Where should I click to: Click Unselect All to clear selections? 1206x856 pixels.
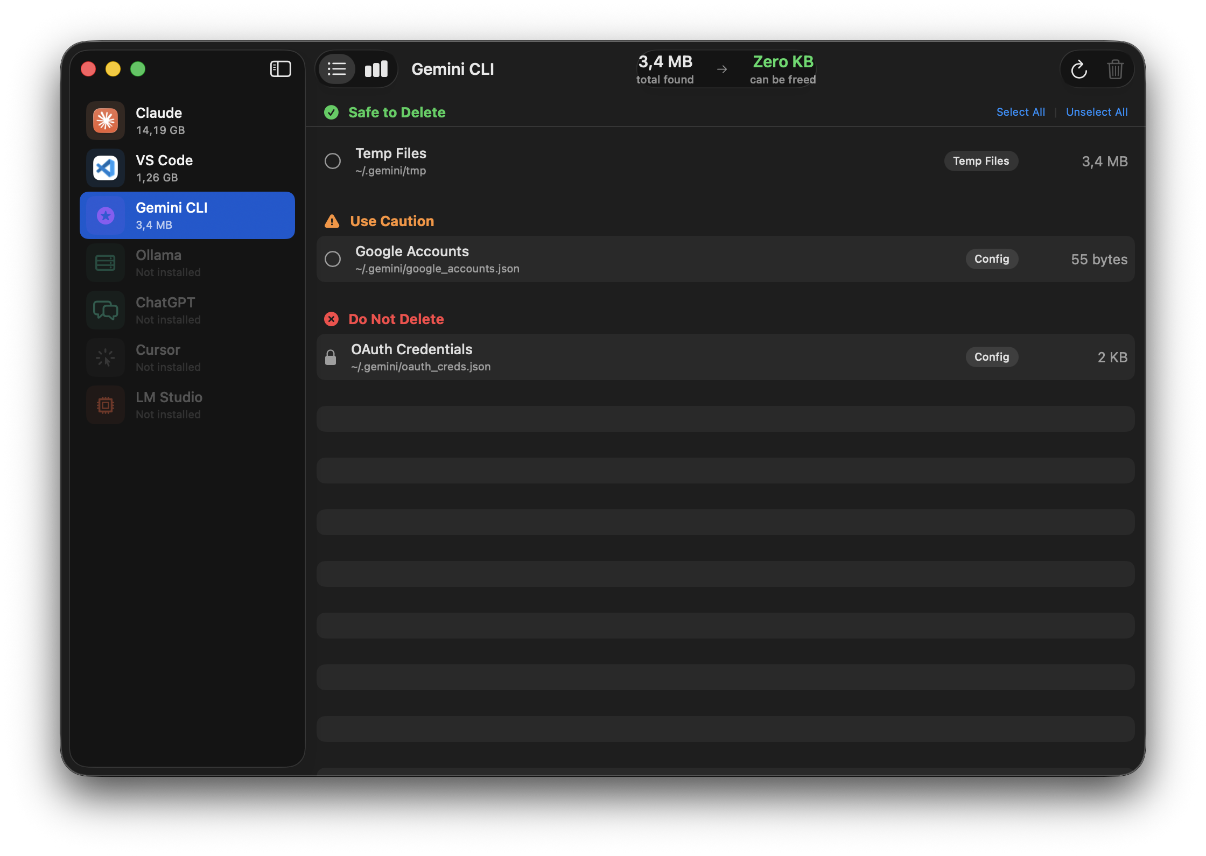tap(1097, 111)
